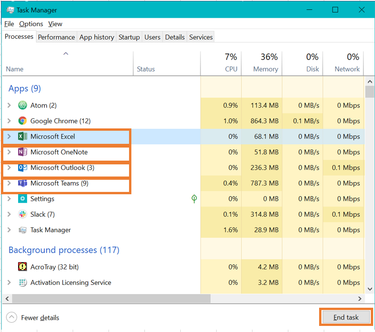Click Google Chrome memory value 864.3 MB
Screen dimensions: 375x332
point(265,121)
